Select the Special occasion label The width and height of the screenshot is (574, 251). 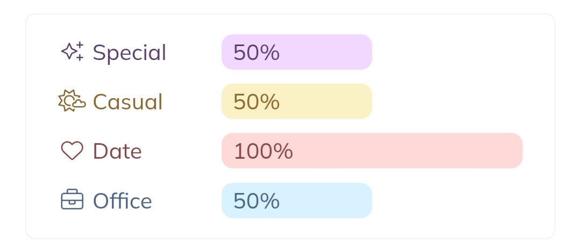tap(129, 53)
